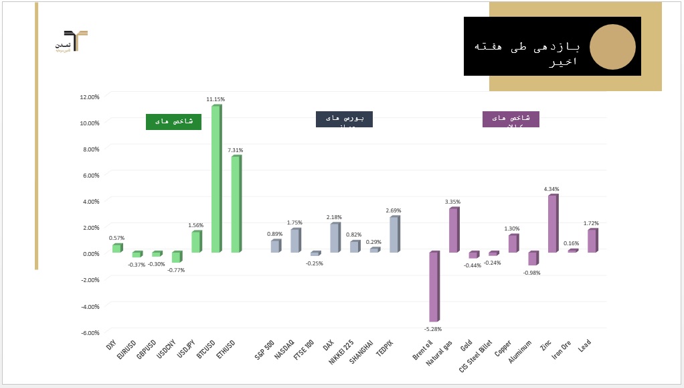Click the purple Zinc bar
Image resolution: width=684 pixels, height=388 pixels.
tap(552, 224)
